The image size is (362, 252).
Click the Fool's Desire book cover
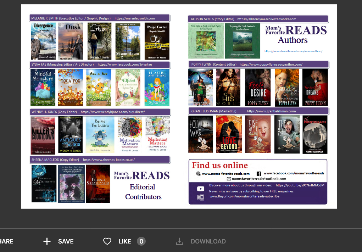click(258, 88)
